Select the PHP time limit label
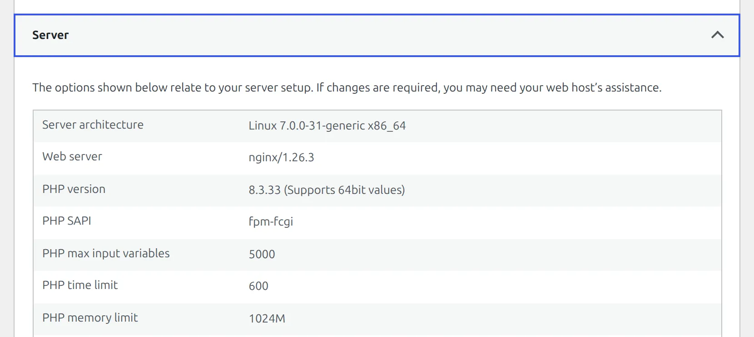 pos(80,285)
